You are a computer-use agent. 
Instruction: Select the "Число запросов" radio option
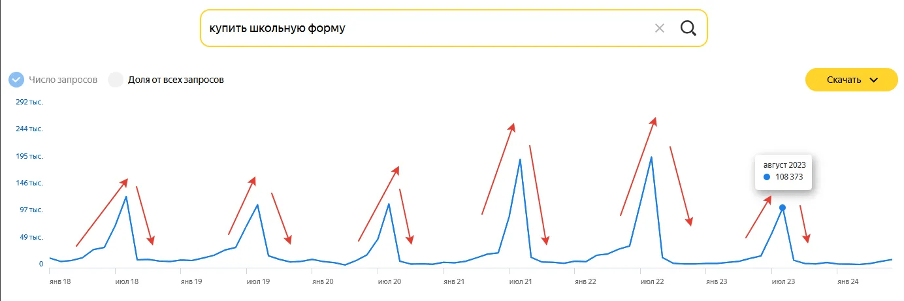click(x=17, y=80)
